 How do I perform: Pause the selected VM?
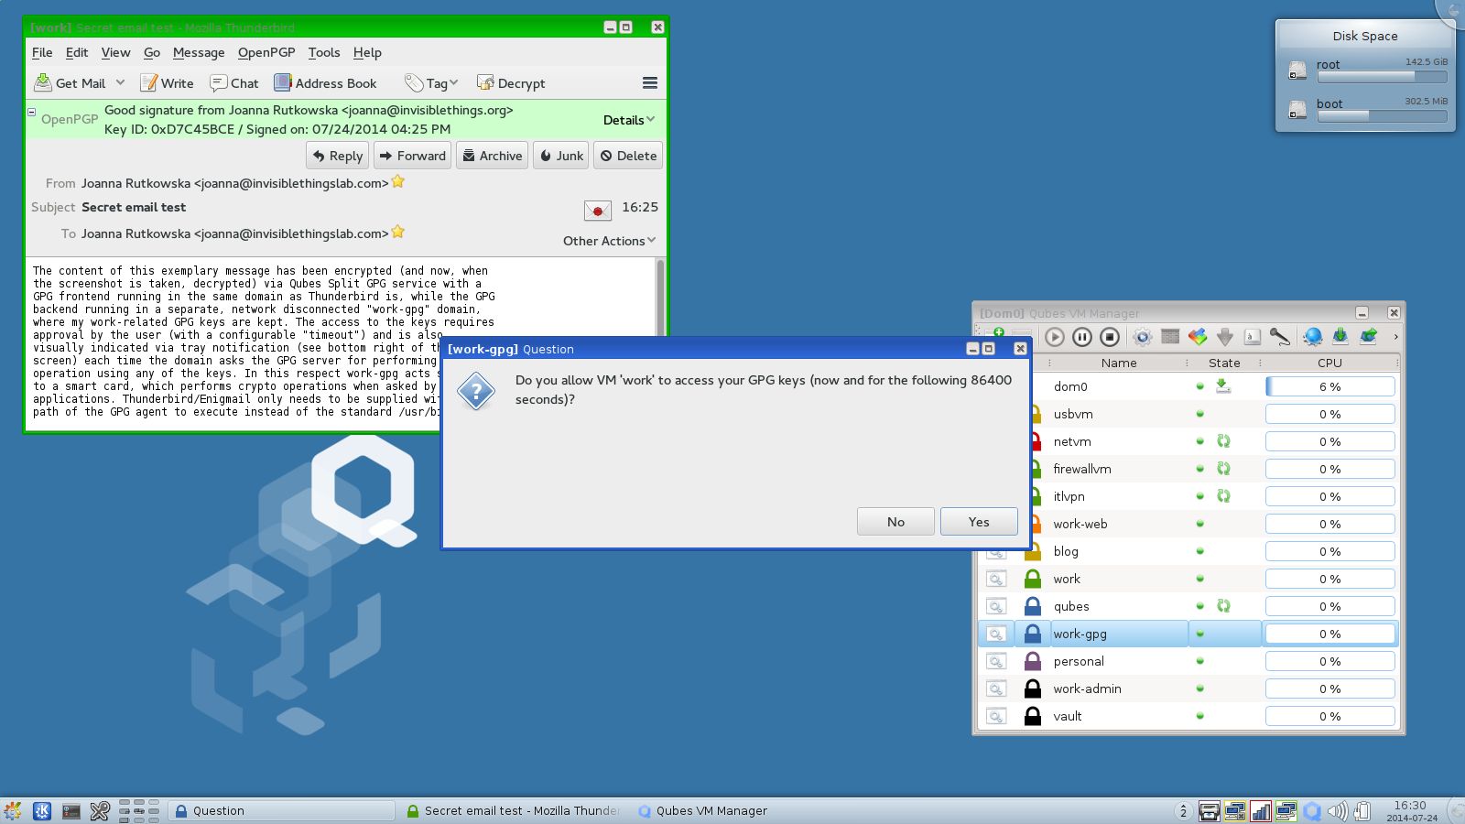[x=1082, y=338]
